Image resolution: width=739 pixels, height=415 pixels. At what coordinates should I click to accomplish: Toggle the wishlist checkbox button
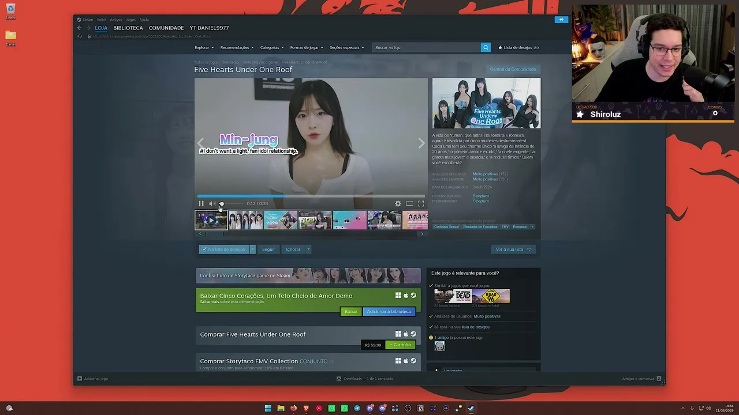point(224,249)
